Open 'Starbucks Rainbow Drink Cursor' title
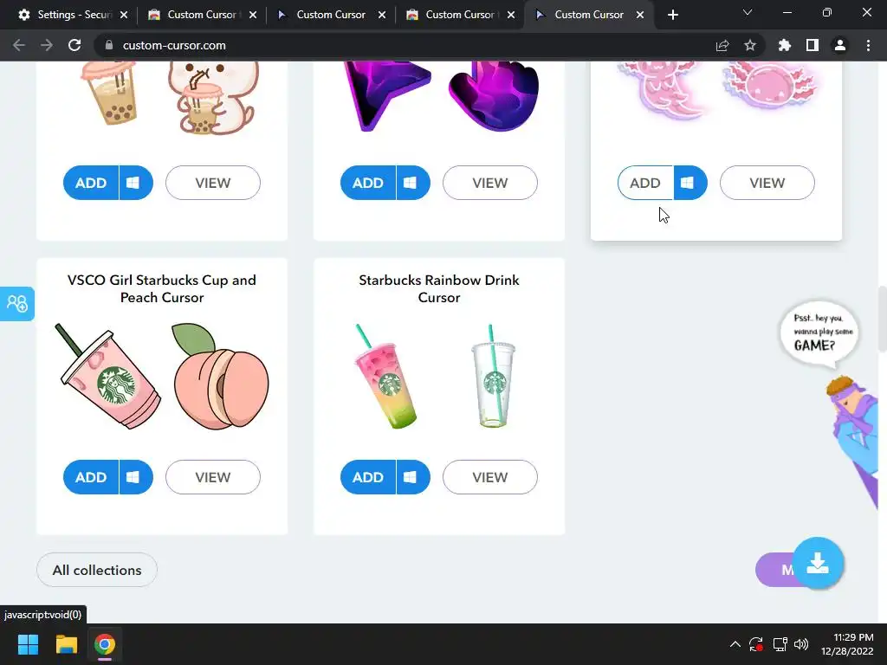The image size is (887, 665). tap(439, 289)
